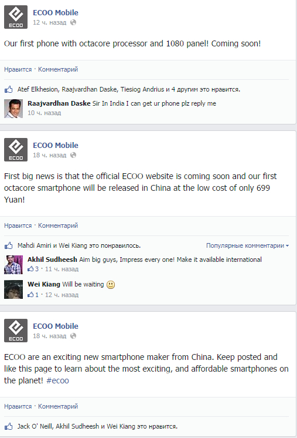Click Нравится on the smartphone maker post
This screenshot has width=297, height=438.
coord(18,406)
